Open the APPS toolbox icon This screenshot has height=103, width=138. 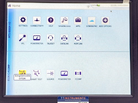click(78, 21)
